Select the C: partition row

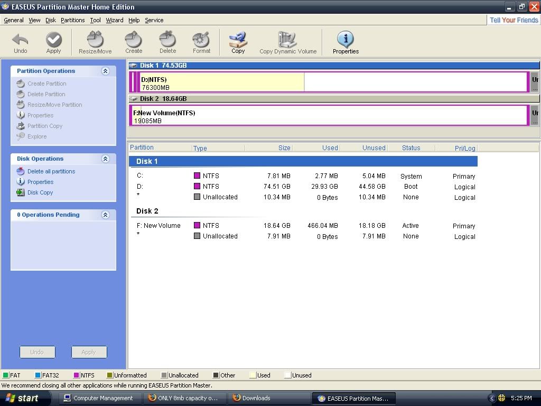(x=304, y=176)
